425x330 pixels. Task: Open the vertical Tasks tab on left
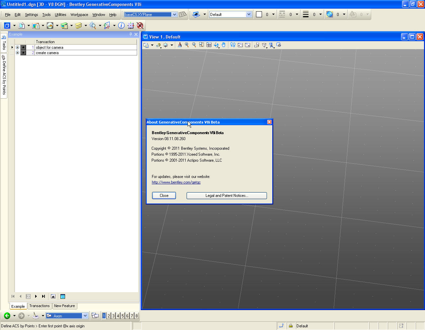[4, 42]
